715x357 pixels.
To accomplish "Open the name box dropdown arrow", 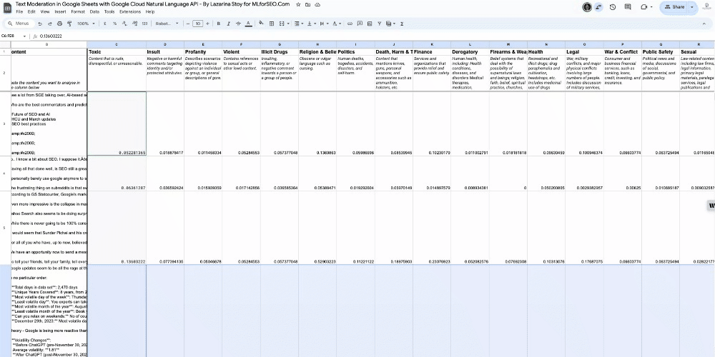I will click(x=24, y=36).
